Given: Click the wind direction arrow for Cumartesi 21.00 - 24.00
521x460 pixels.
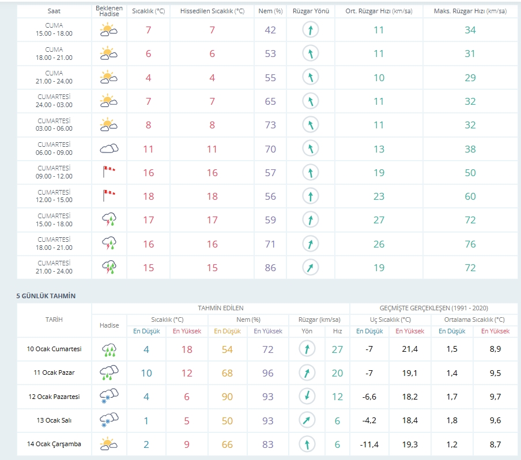Looking at the screenshot, I should click(310, 268).
